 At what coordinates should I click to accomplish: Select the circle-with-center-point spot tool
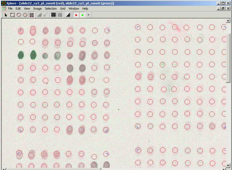tap(25, 15)
